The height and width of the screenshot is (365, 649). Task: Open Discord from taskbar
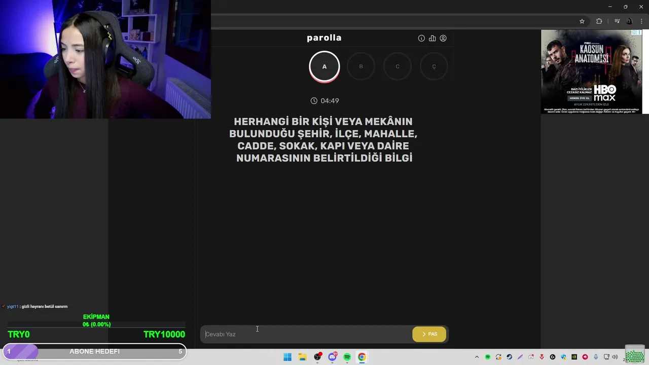click(332, 357)
